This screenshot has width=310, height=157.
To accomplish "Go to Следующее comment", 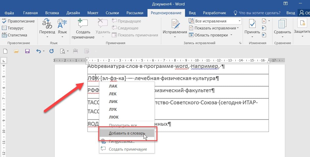I will pyautogui.click(x=125, y=28).
